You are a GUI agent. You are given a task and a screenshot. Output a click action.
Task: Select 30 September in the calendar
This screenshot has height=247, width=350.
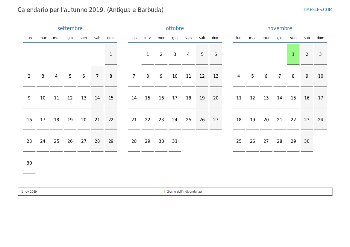click(x=29, y=163)
